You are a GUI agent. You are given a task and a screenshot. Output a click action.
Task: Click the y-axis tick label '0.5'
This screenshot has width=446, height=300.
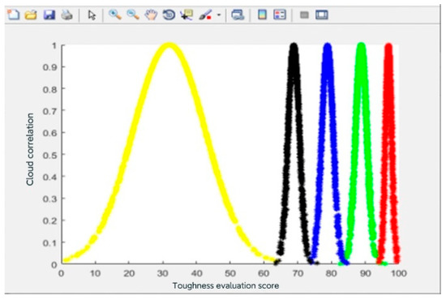[49, 155]
